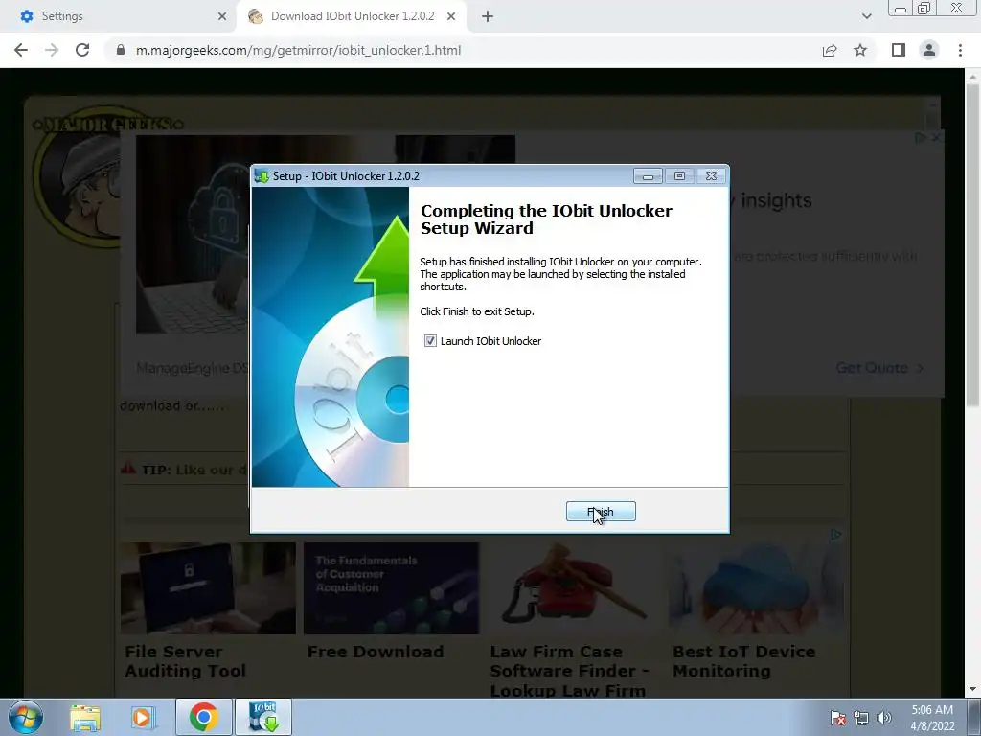The image size is (981, 736).
Task: Click the File Server ad thumbnail
Action: (x=208, y=588)
